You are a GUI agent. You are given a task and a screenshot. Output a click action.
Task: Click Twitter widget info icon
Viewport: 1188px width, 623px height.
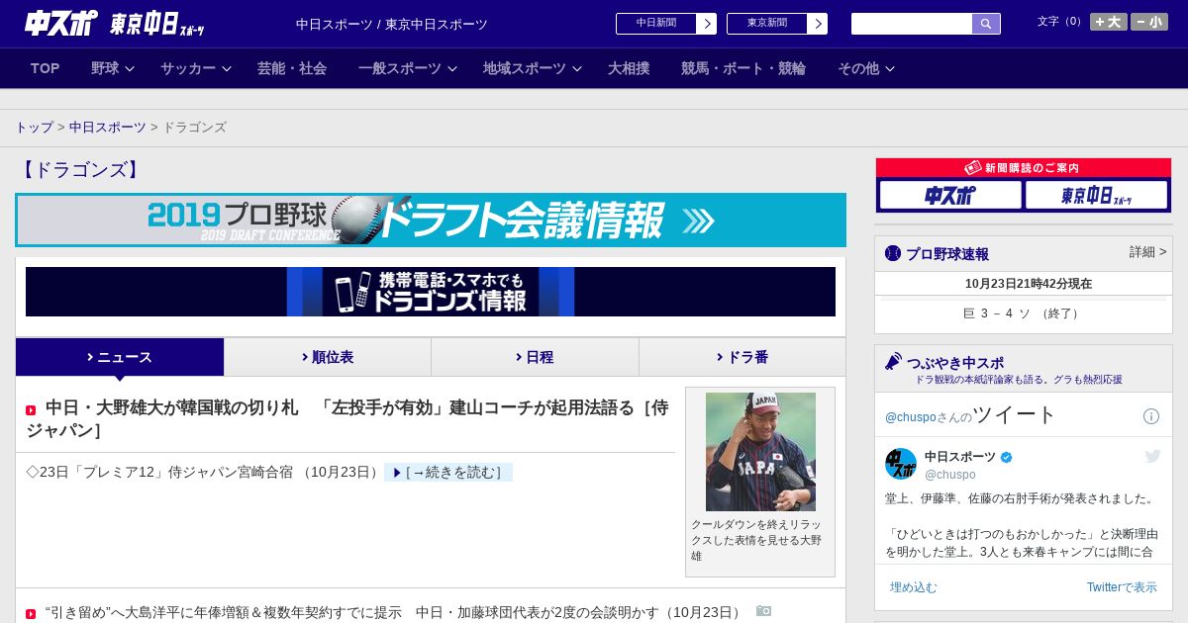[1151, 416]
